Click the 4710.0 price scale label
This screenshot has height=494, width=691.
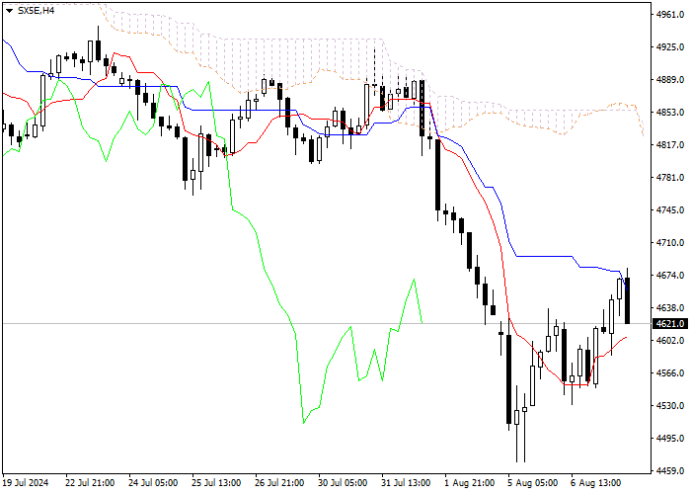click(x=670, y=243)
